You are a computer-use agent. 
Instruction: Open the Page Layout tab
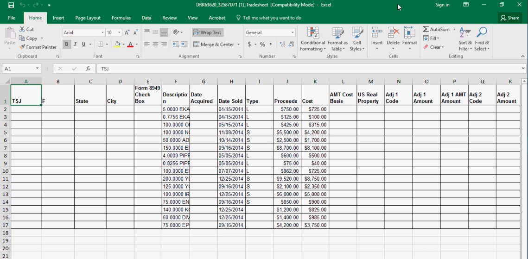pyautogui.click(x=88, y=18)
